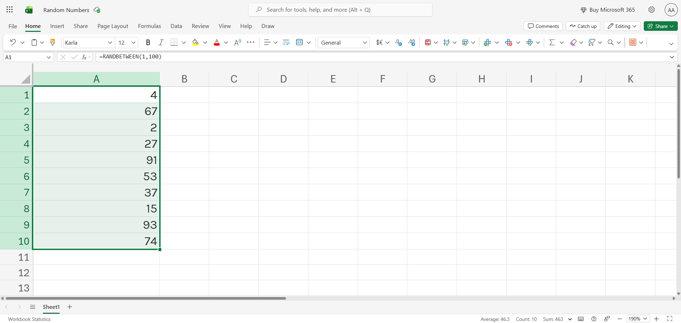681x323 pixels.
Task: Switch to the Insert tab
Action: pos(57,26)
